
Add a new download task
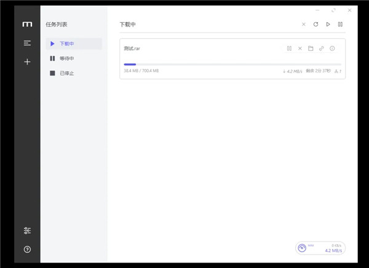point(27,62)
